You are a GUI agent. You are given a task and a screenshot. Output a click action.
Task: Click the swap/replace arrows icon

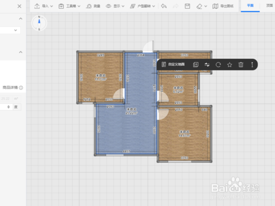point(207,64)
